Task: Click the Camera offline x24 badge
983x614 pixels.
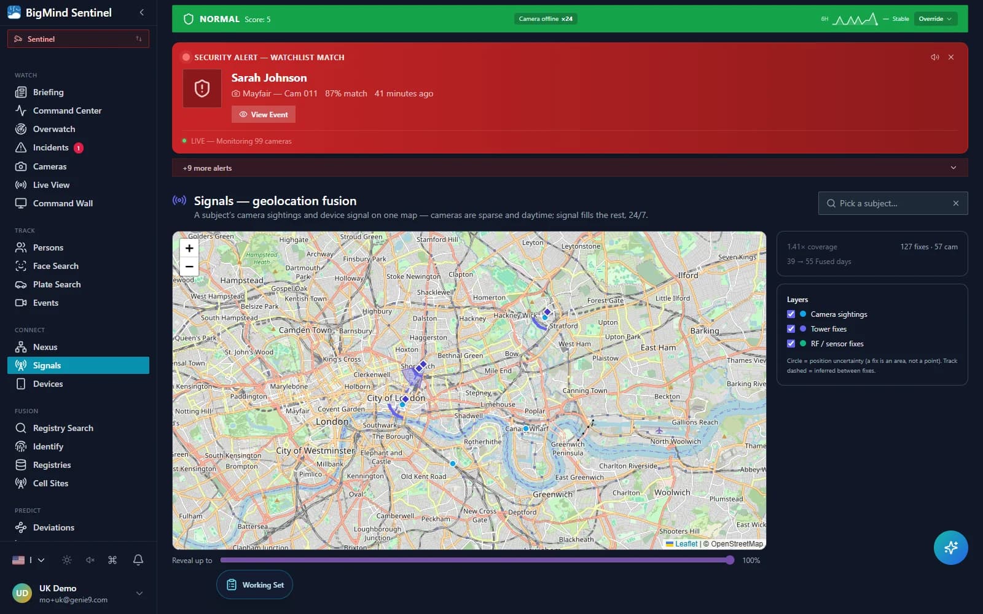Action: point(546,19)
